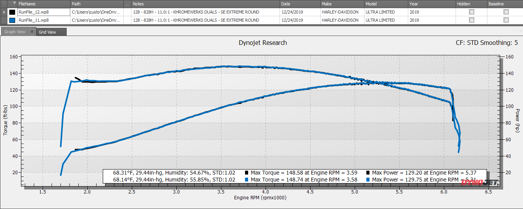Toggle Hidden checkbox for RunFile_12.wp8
Viewport: 523px width, 209px height.
coord(471,12)
